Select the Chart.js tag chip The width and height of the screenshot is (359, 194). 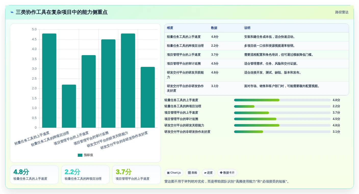(174, 173)
